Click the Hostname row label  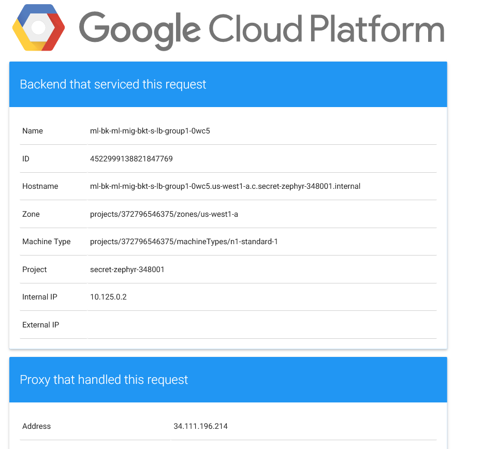(40, 186)
